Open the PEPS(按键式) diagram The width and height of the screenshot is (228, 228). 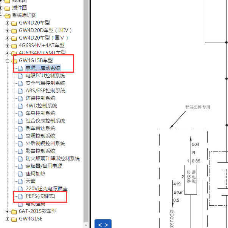pos(40,196)
